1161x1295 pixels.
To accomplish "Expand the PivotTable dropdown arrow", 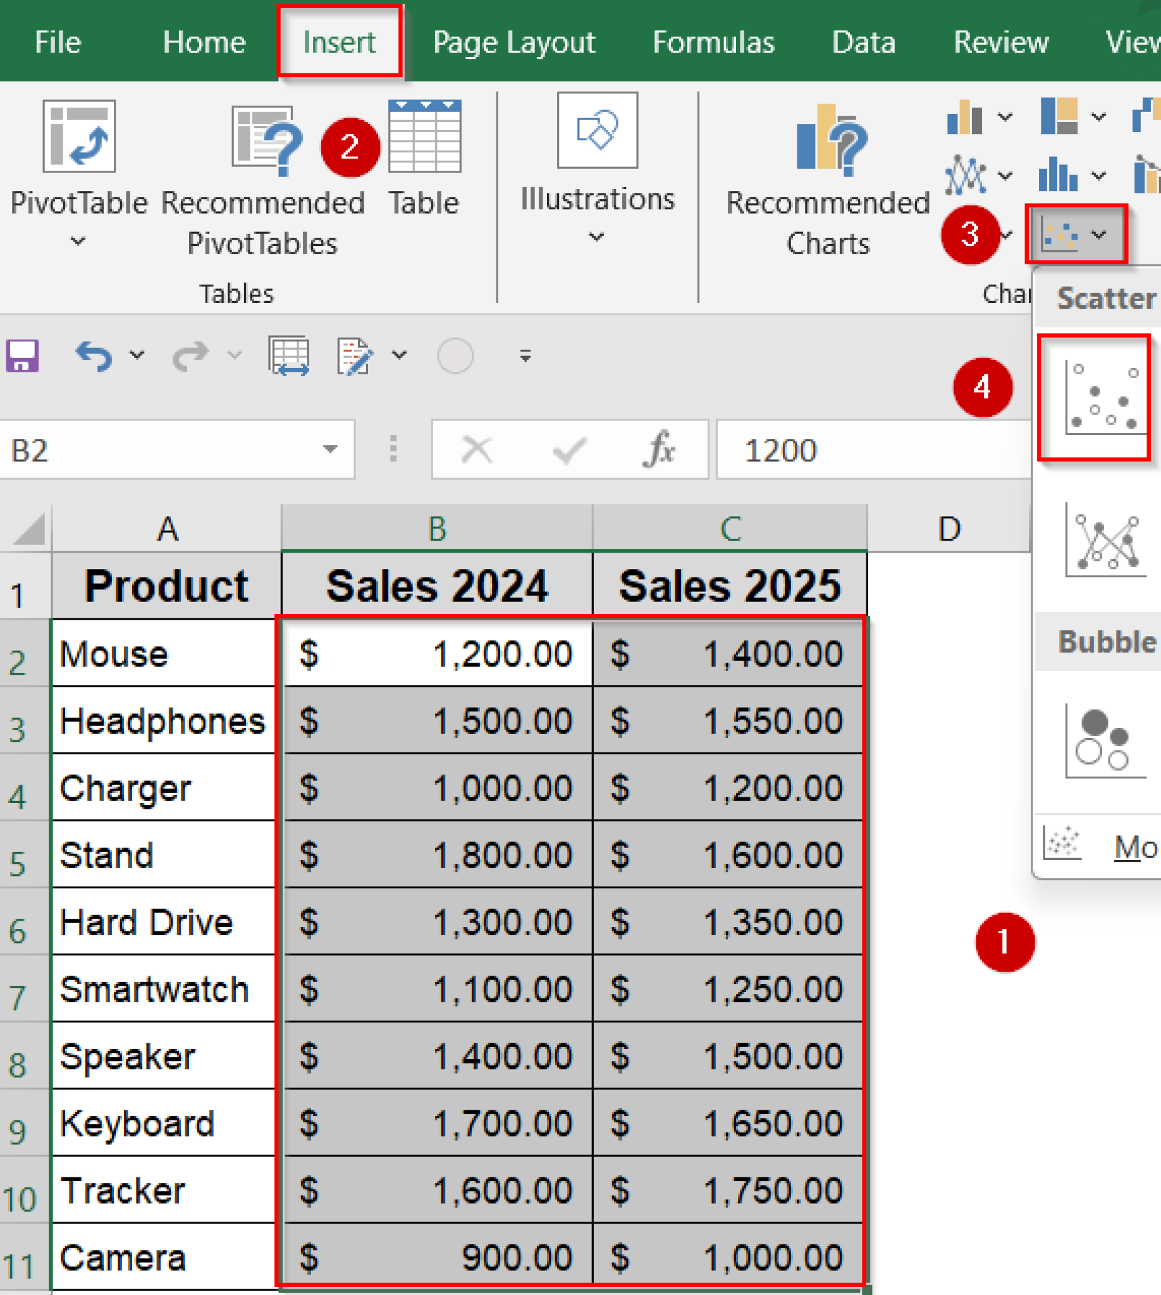I will tap(78, 240).
